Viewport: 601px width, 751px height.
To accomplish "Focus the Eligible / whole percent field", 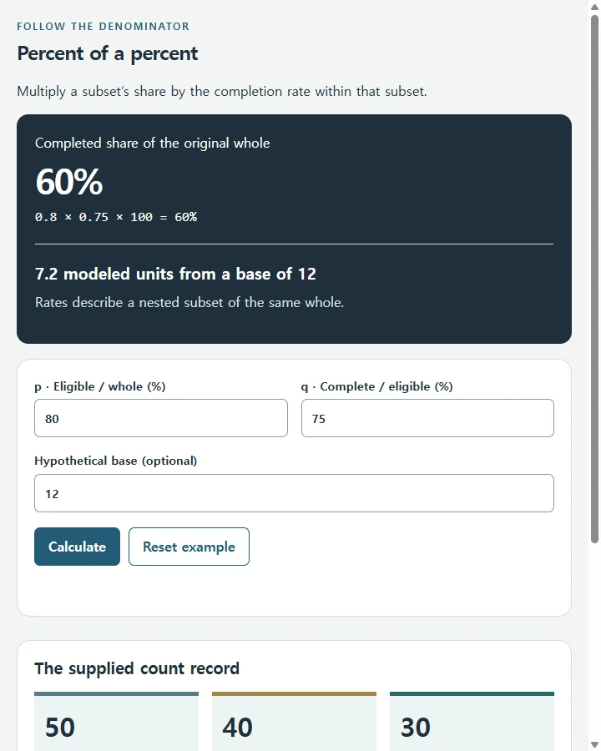I will 161,418.
